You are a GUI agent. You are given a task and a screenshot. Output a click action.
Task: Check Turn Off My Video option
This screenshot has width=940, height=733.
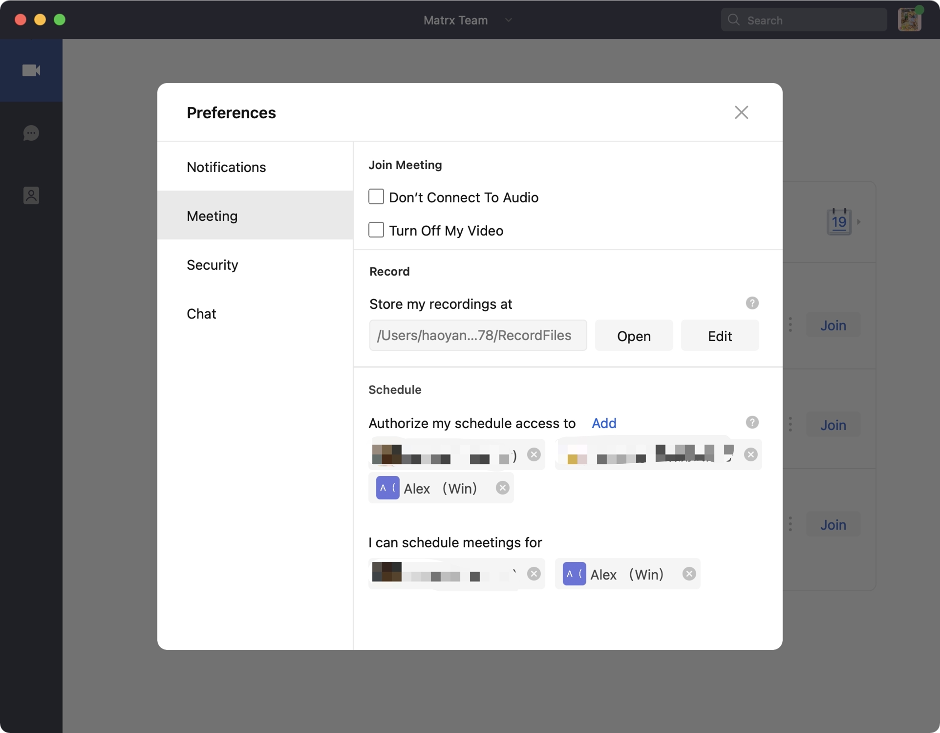[x=376, y=230]
